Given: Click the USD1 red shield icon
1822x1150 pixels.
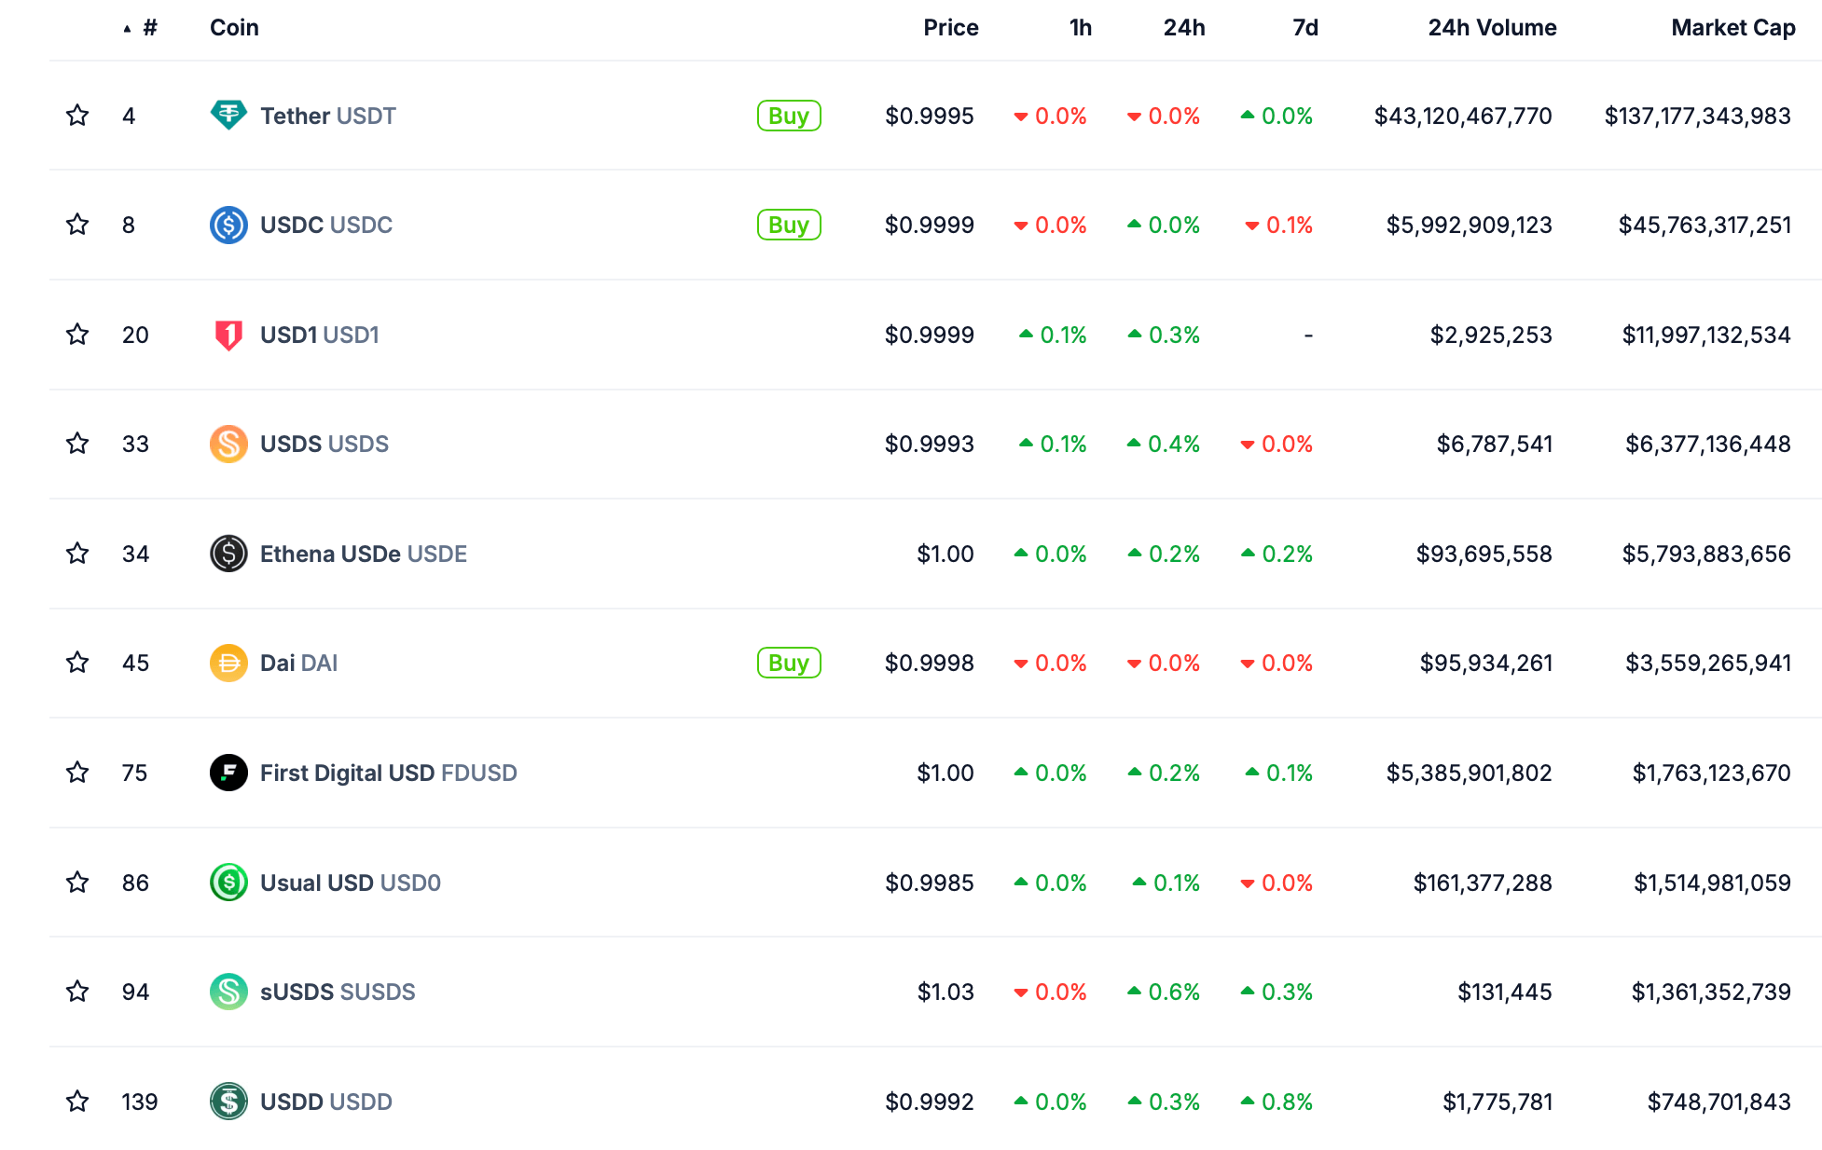Looking at the screenshot, I should pyautogui.click(x=228, y=335).
